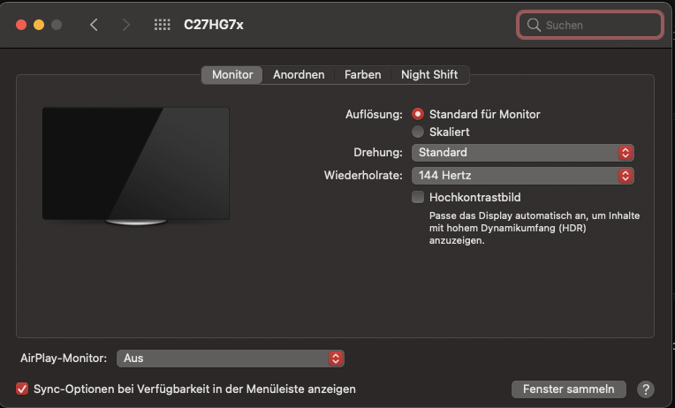Viewport: 675px width, 408px height.
Task: Open the Drehung dropdown
Action: (x=523, y=153)
